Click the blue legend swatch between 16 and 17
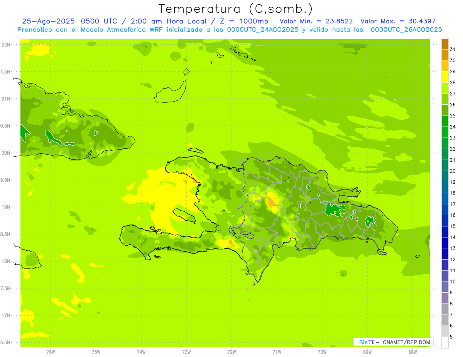 [445, 210]
